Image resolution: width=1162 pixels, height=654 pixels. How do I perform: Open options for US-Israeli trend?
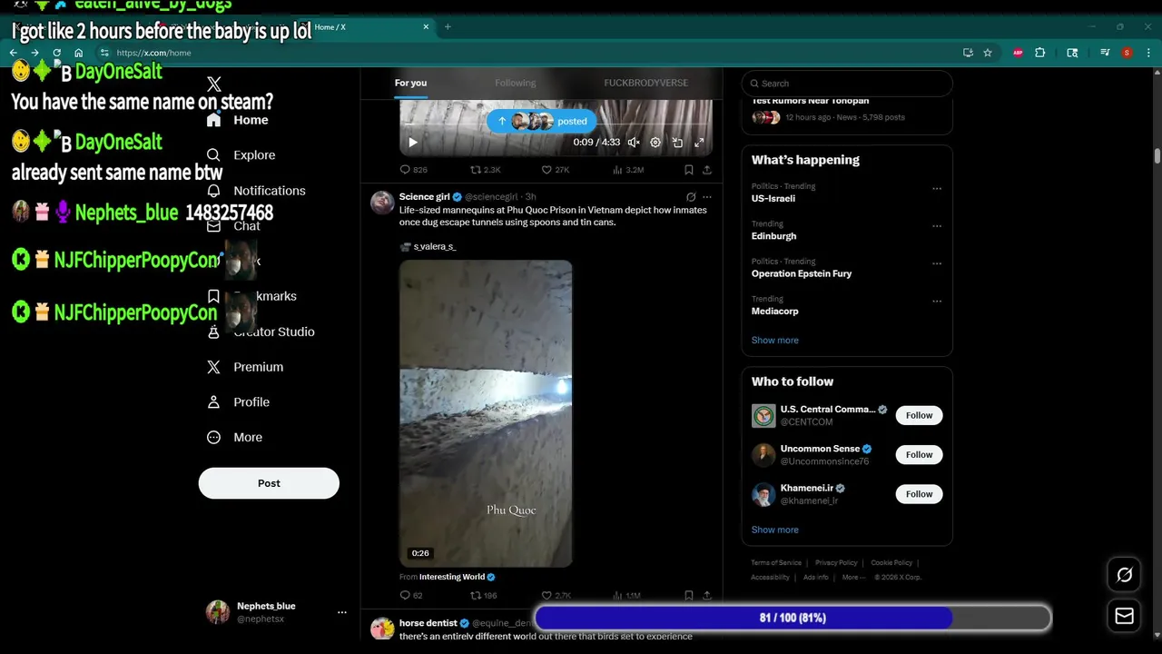[x=937, y=189]
